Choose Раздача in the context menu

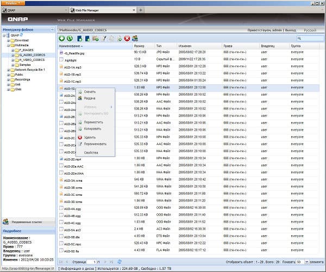[x=96, y=98]
